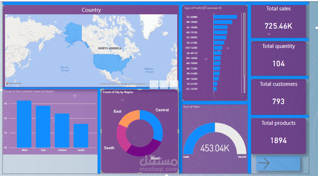318x176 pixels.
Task: Click the 793 customers value
Action: click(x=278, y=101)
